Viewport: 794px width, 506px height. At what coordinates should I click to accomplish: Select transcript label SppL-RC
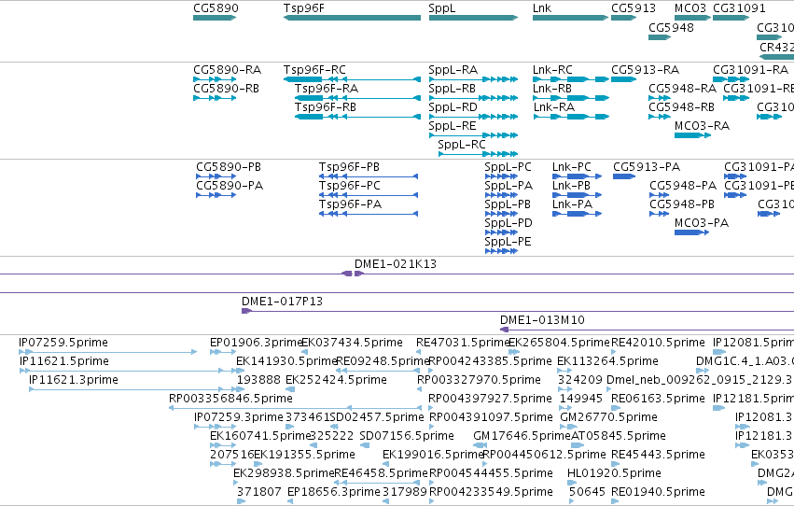click(461, 145)
